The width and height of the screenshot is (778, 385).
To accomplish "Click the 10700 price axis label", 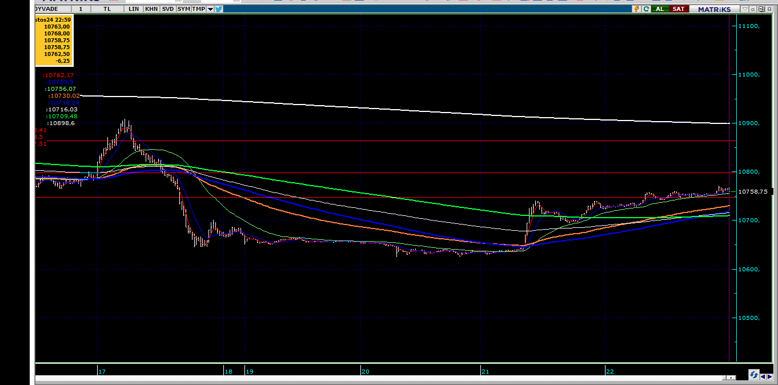I will tap(749, 220).
